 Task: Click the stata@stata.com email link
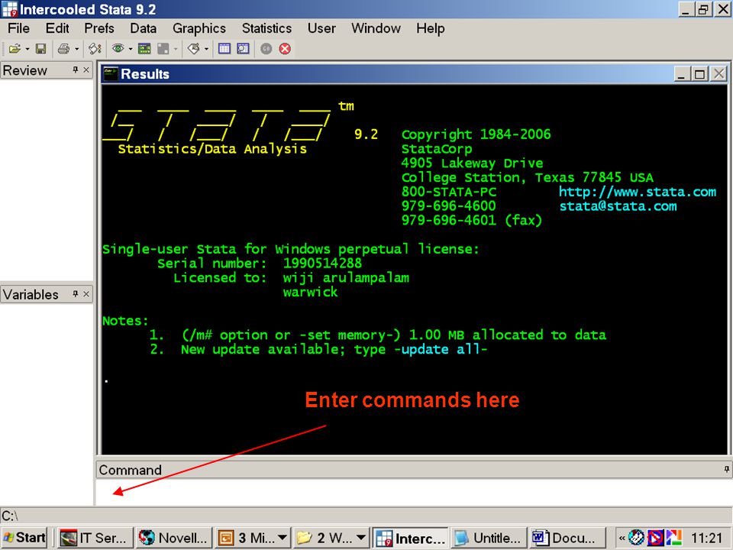[618, 205]
